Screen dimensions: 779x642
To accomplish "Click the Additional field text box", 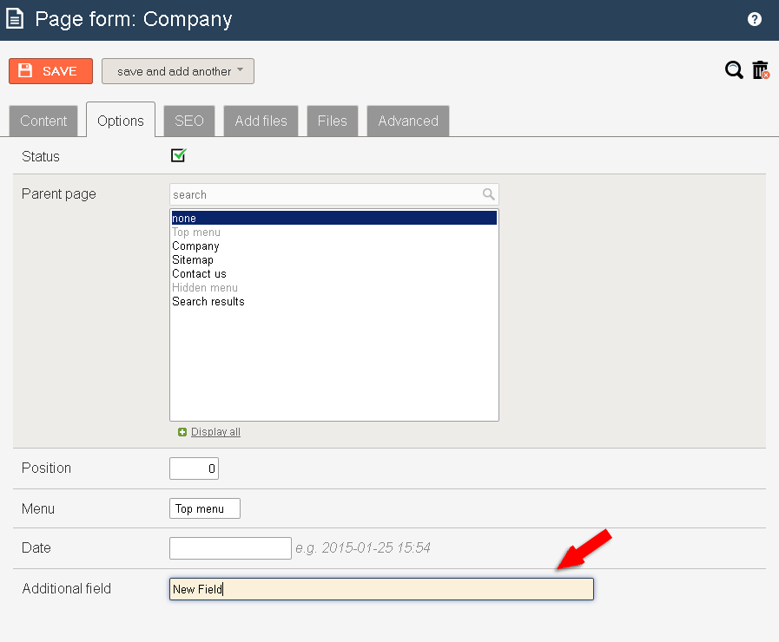I will pos(381,589).
